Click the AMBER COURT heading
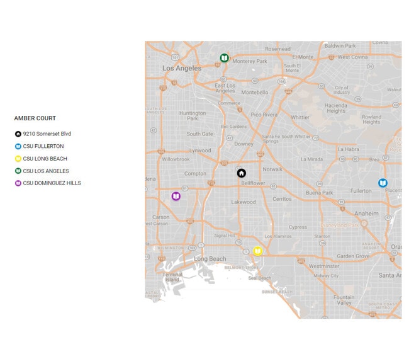The height and width of the screenshot is (342, 409). point(35,118)
